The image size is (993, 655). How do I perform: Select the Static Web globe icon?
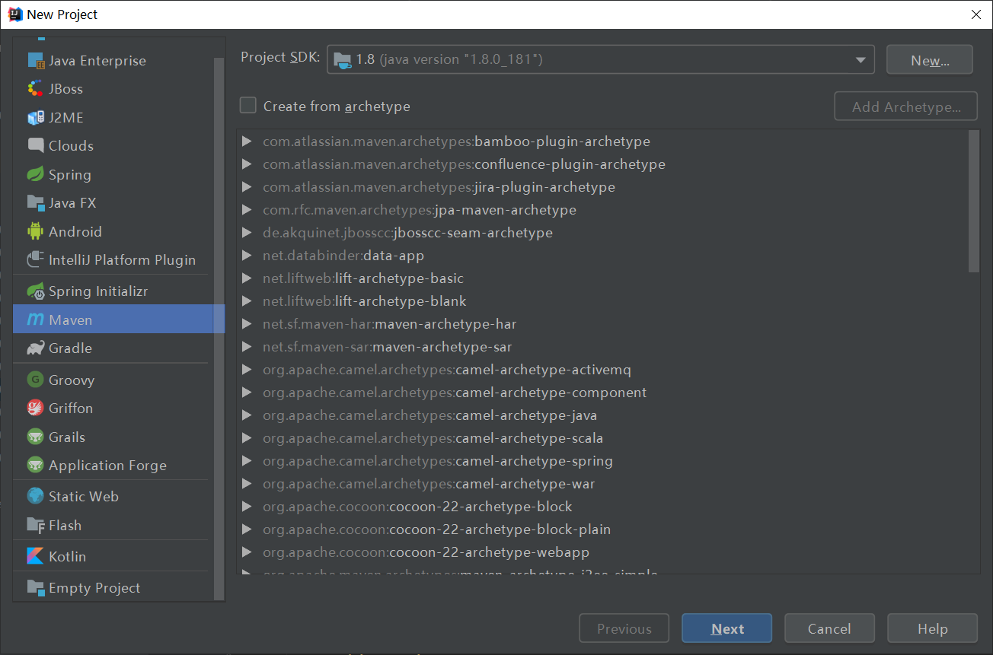[x=36, y=496]
